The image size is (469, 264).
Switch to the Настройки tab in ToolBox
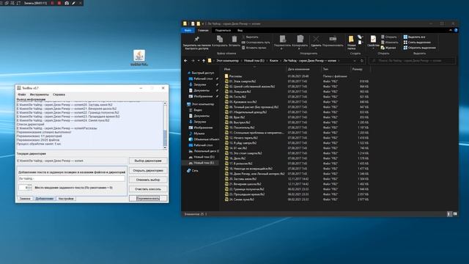[66, 199]
